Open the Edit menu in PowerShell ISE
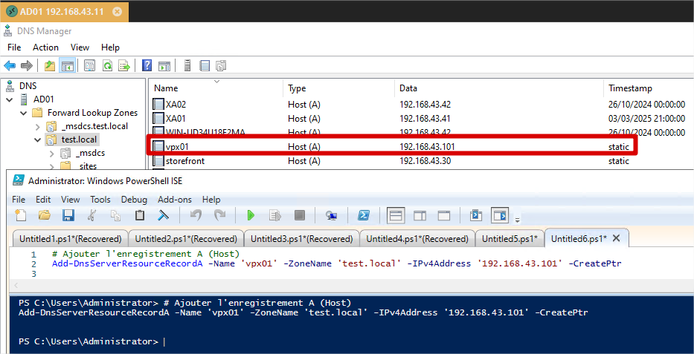The image size is (694, 354). click(x=43, y=200)
